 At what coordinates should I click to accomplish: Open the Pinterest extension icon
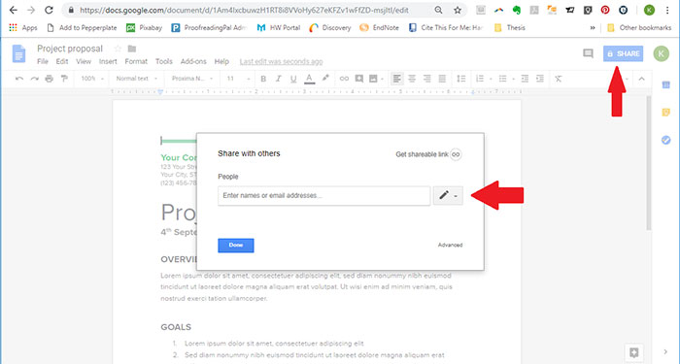point(605,10)
